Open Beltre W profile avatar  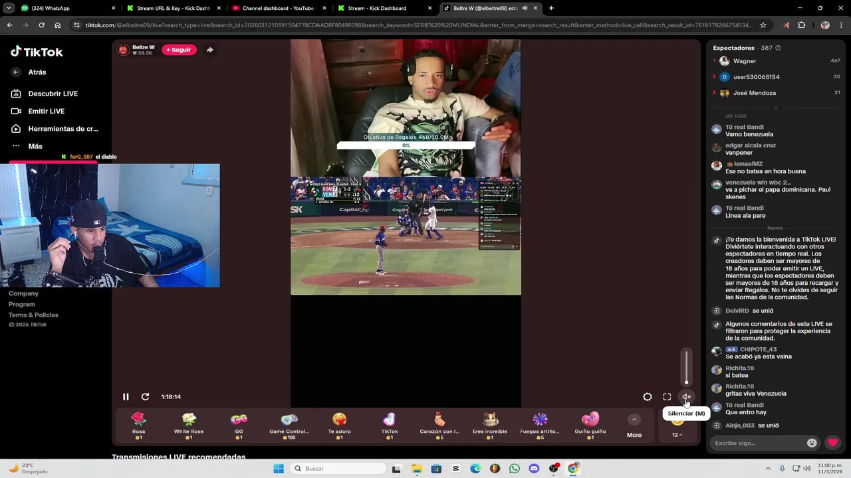click(x=123, y=50)
